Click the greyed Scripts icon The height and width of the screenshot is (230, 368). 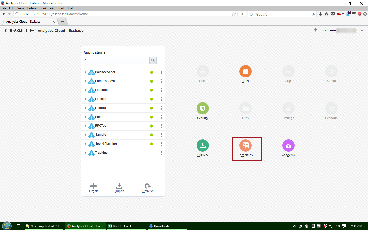tap(289, 71)
